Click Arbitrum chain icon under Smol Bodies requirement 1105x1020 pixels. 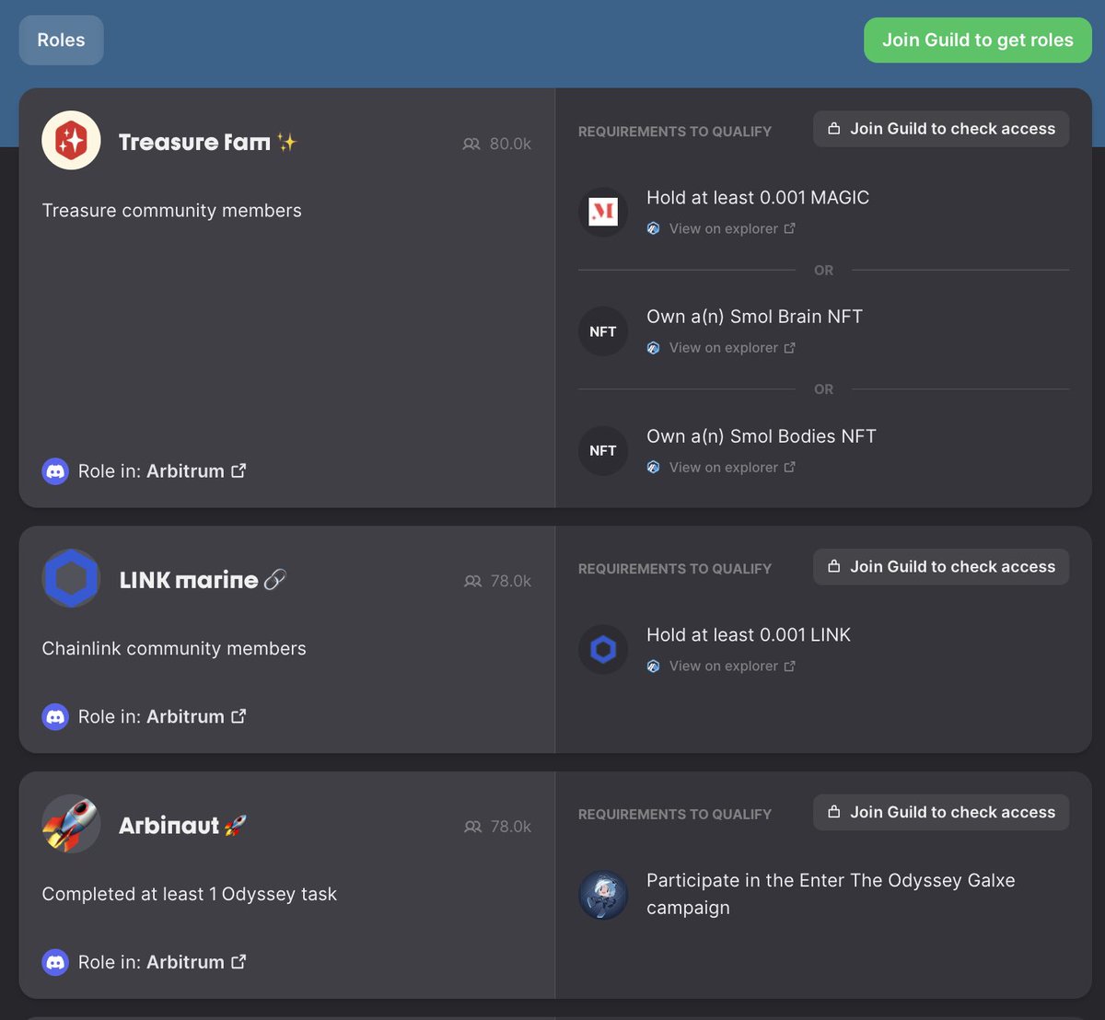[x=653, y=468]
